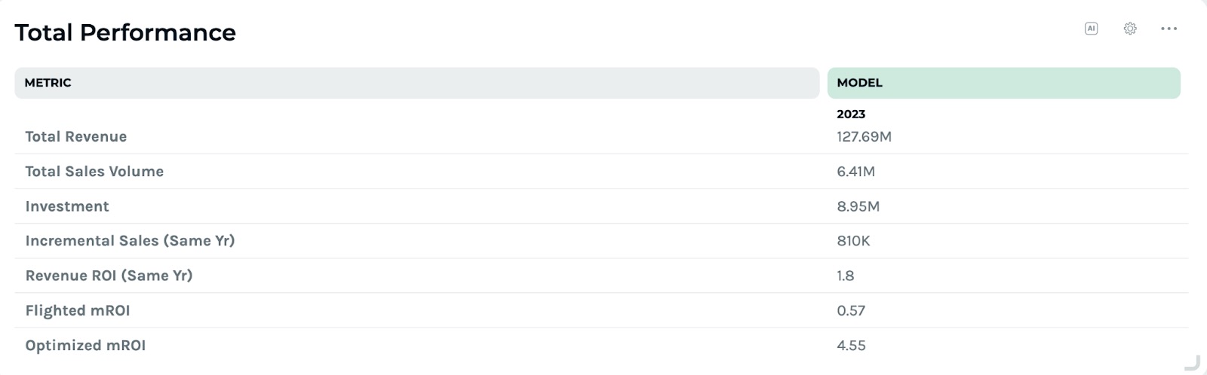1207x375 pixels.
Task: Click the 127.69M revenue value
Action: pos(865,136)
